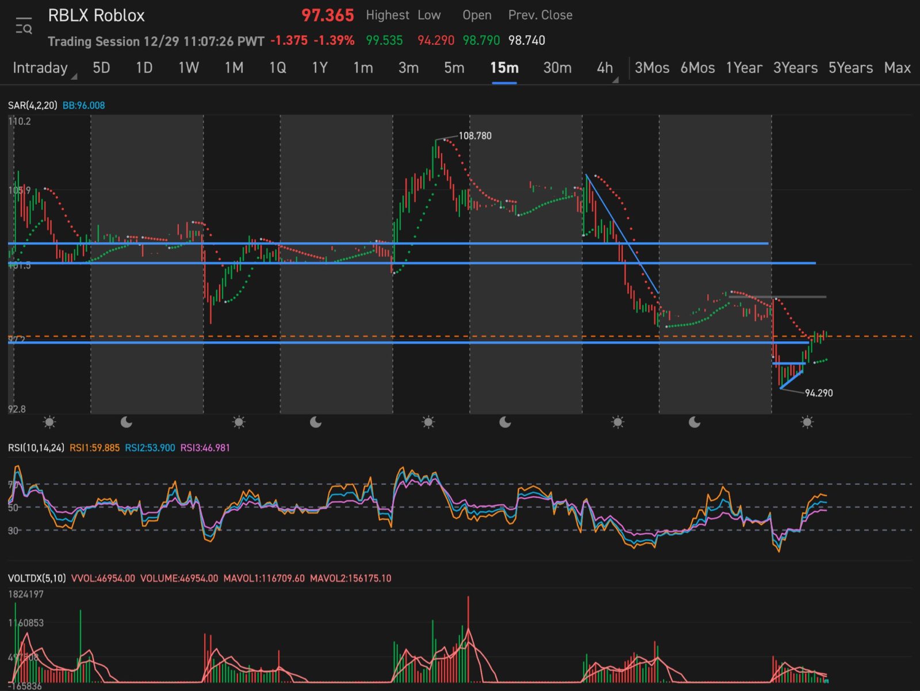Select the active 15m interval tab
The width and height of the screenshot is (920, 691).
[504, 68]
